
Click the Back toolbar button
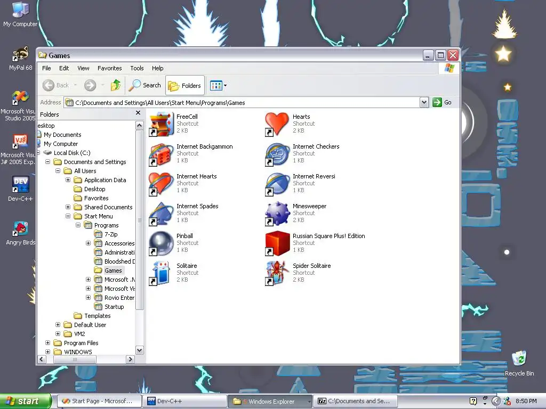coord(57,85)
